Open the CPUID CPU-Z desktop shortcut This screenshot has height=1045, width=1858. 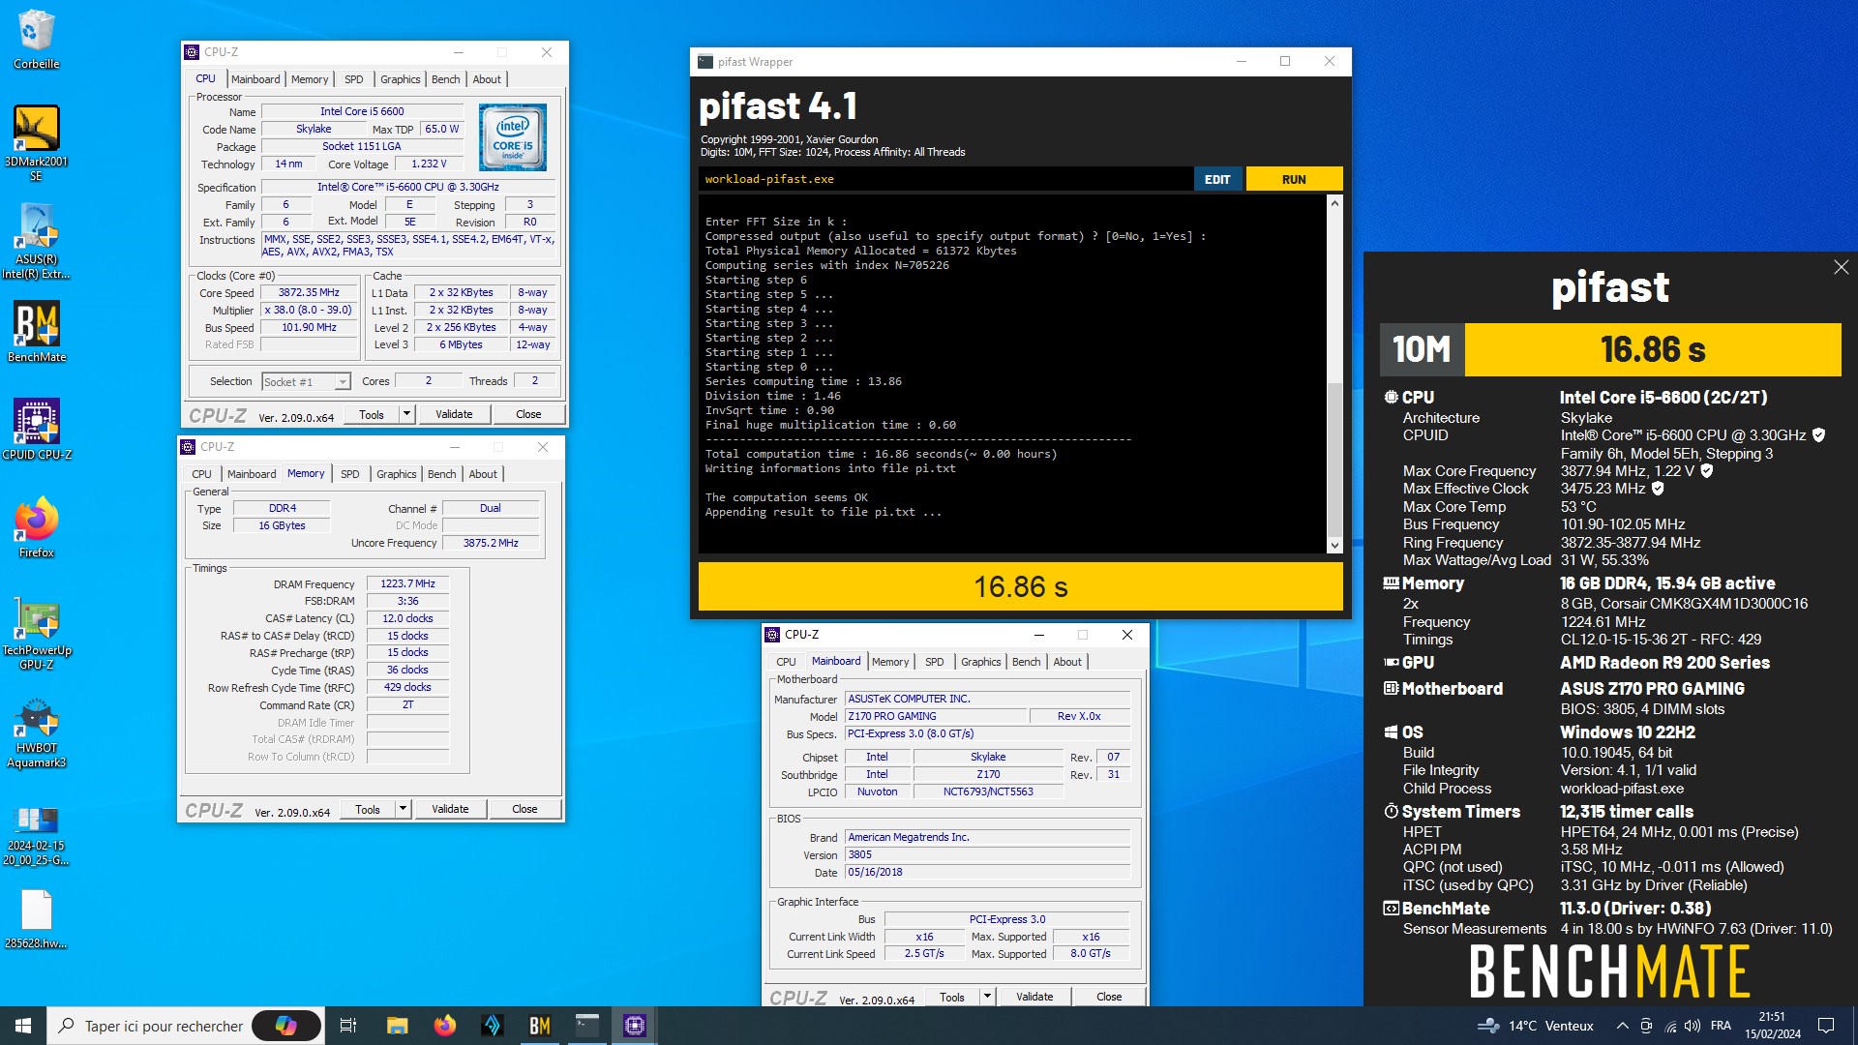[36, 429]
